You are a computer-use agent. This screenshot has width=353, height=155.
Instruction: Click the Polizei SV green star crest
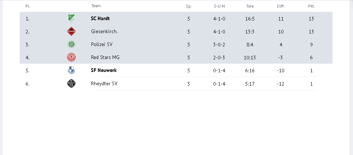pos(71,44)
